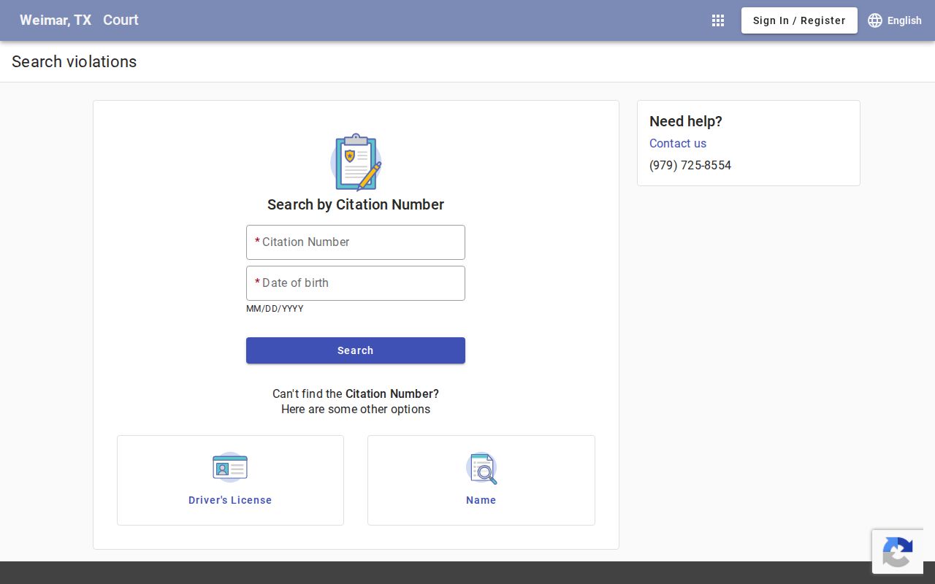The height and width of the screenshot is (584, 935).
Task: Click the MM/DD/YYYY format hint
Action: click(x=275, y=309)
